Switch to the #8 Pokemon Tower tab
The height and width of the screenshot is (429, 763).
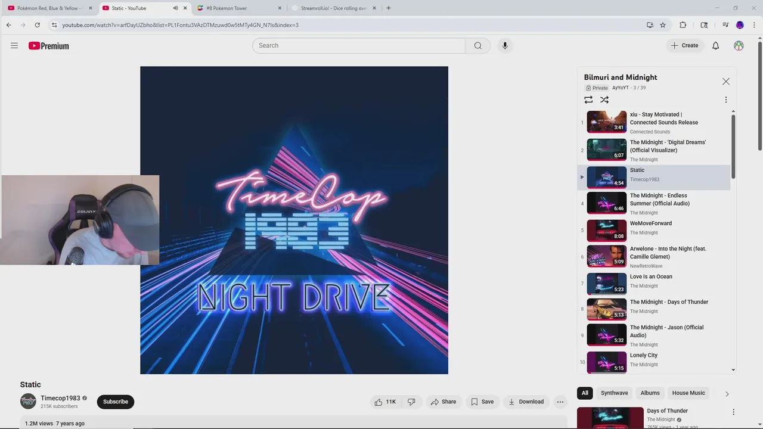click(239, 8)
